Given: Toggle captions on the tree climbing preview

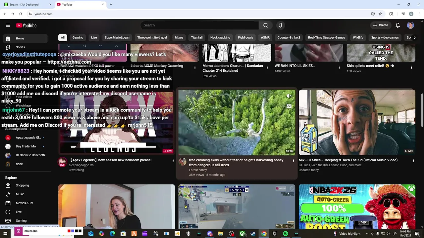Looking at the screenshot, I should (x=289, y=106).
